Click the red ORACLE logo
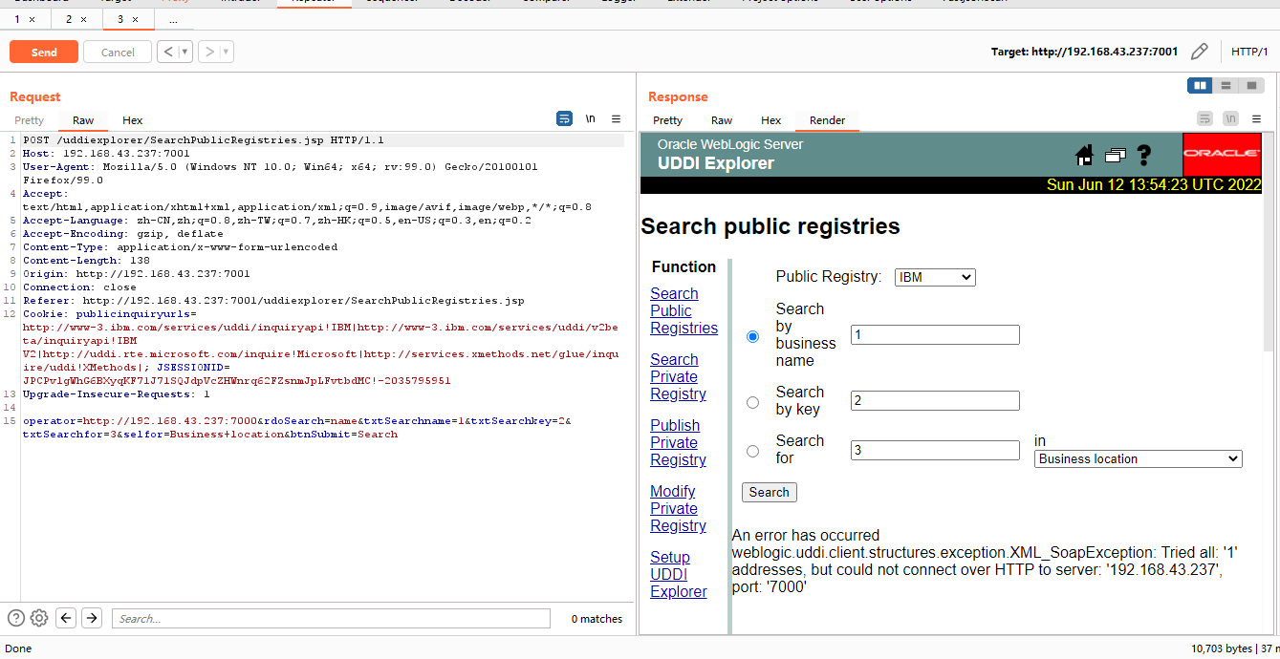 1222,154
